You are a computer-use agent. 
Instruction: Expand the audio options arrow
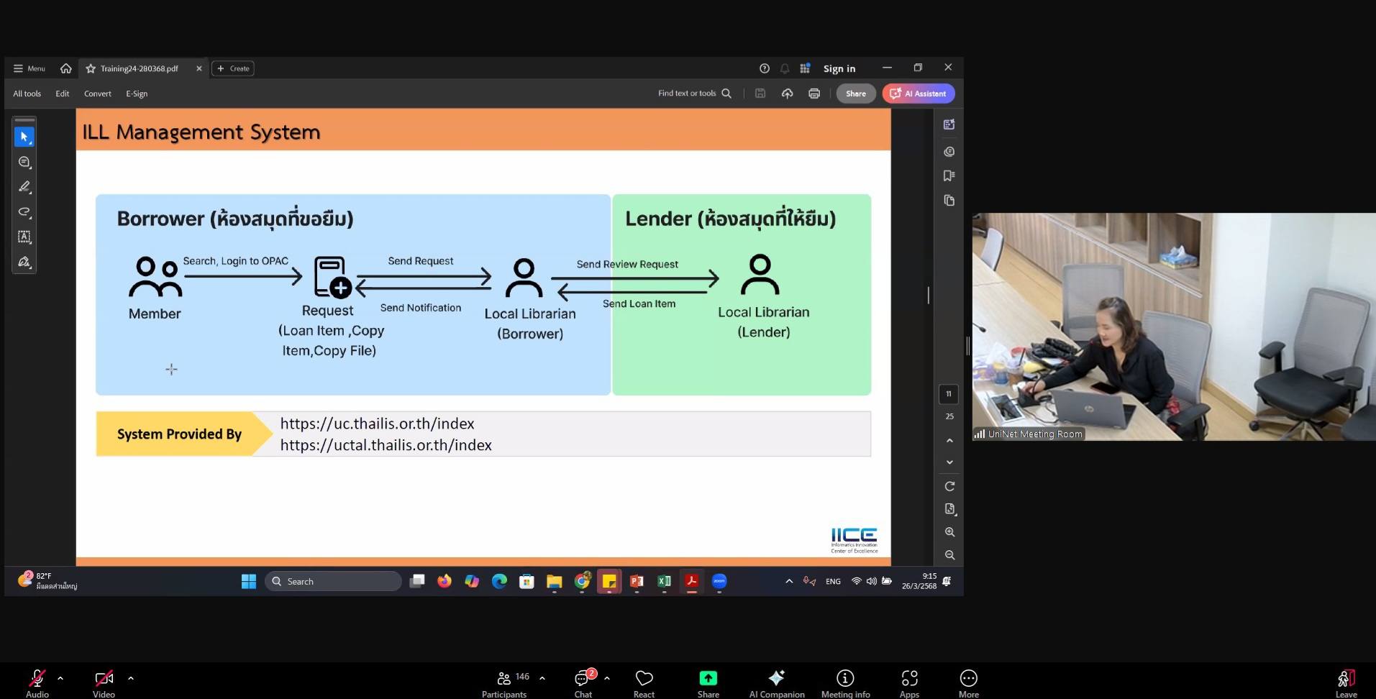[60, 677]
